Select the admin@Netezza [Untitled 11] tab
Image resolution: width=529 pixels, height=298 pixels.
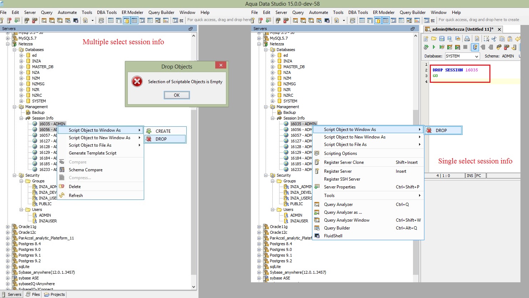point(463,29)
